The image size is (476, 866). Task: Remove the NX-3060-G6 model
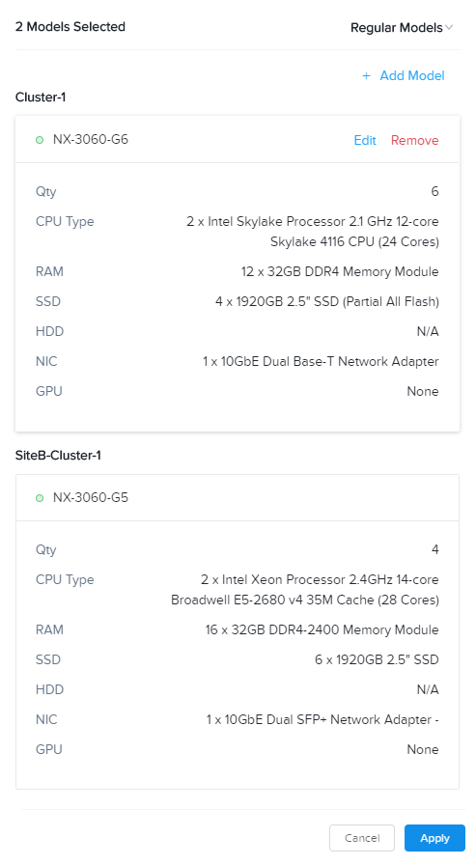[x=415, y=140]
